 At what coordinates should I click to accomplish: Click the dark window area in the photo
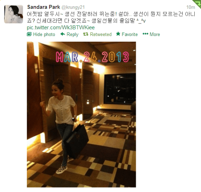pos(120,89)
